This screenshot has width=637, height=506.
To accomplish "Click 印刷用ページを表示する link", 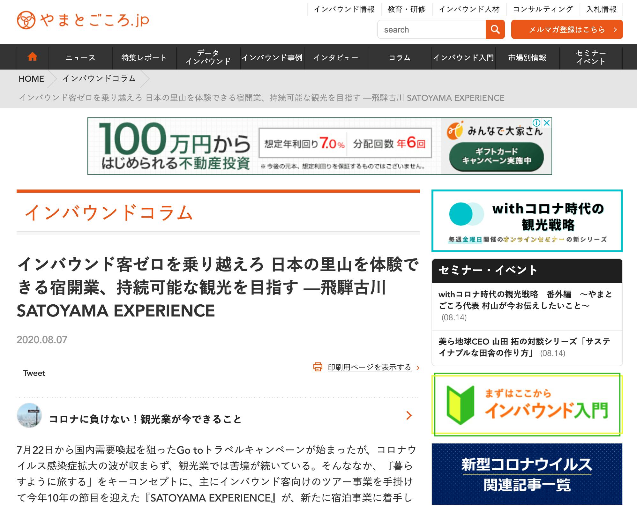I will pyautogui.click(x=369, y=367).
